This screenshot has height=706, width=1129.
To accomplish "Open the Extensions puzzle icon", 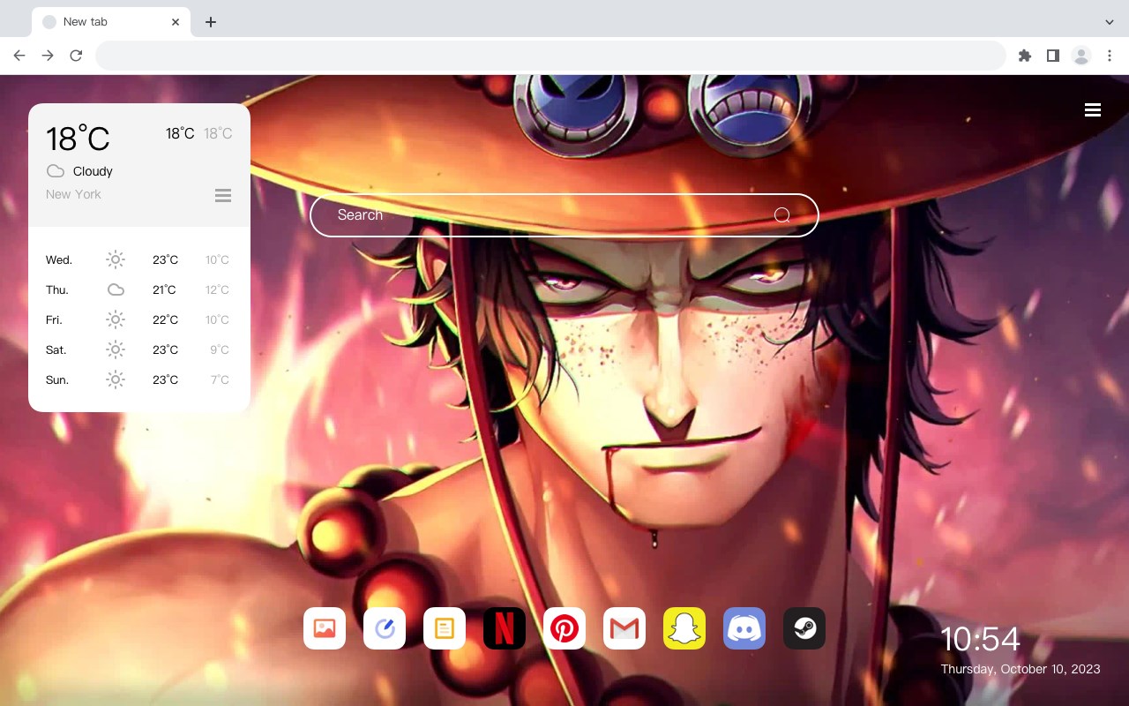I will [1024, 56].
